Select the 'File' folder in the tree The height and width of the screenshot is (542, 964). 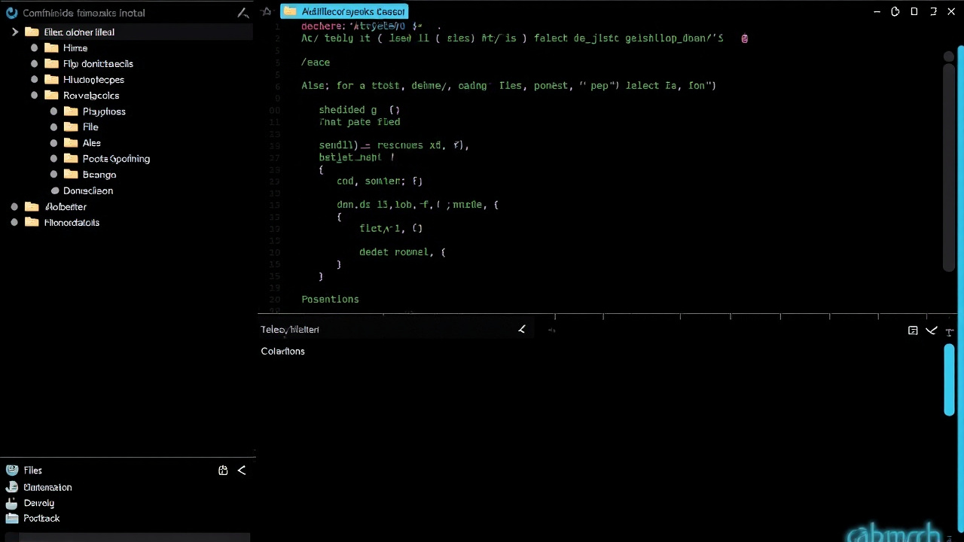[x=90, y=127]
